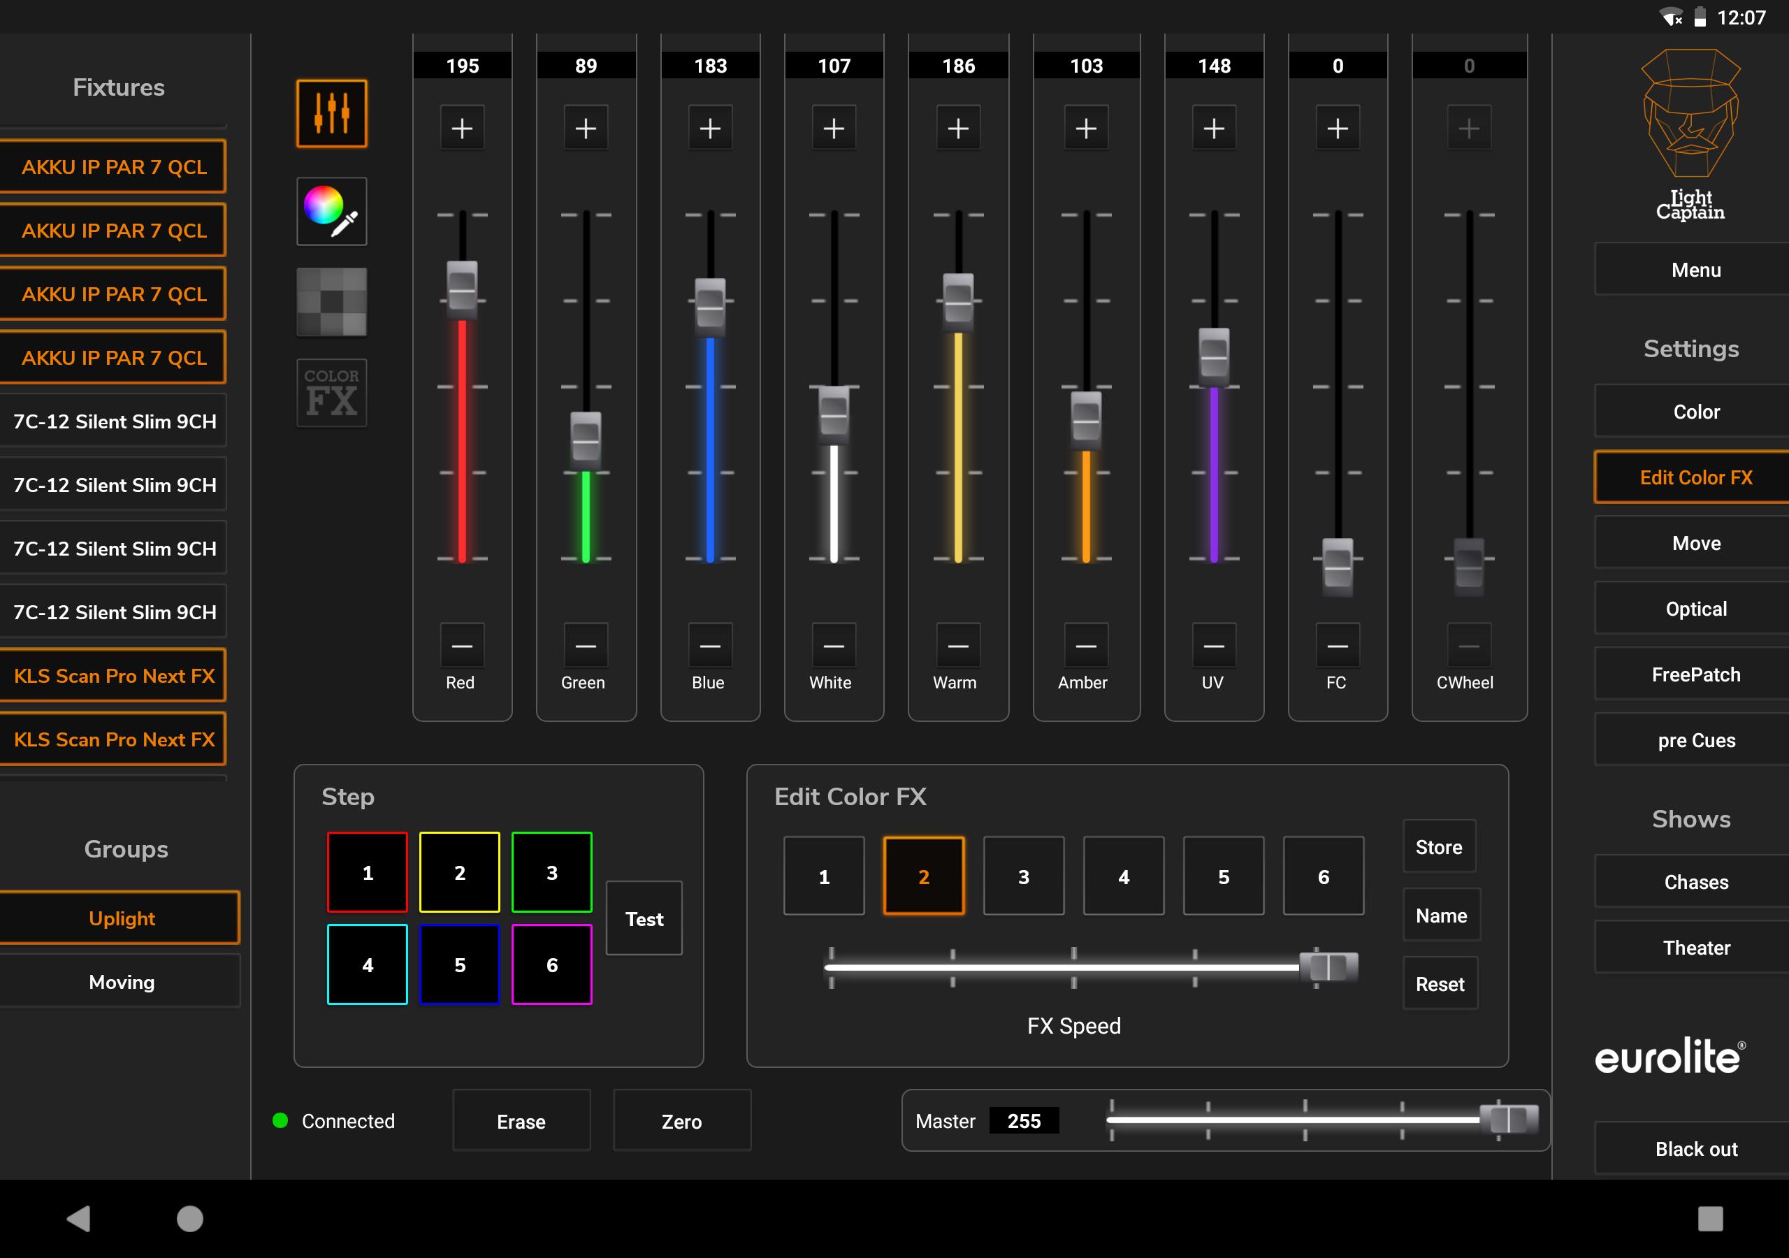Select cyan step 4 swatch
This screenshot has height=1258, width=1789.
point(368,965)
